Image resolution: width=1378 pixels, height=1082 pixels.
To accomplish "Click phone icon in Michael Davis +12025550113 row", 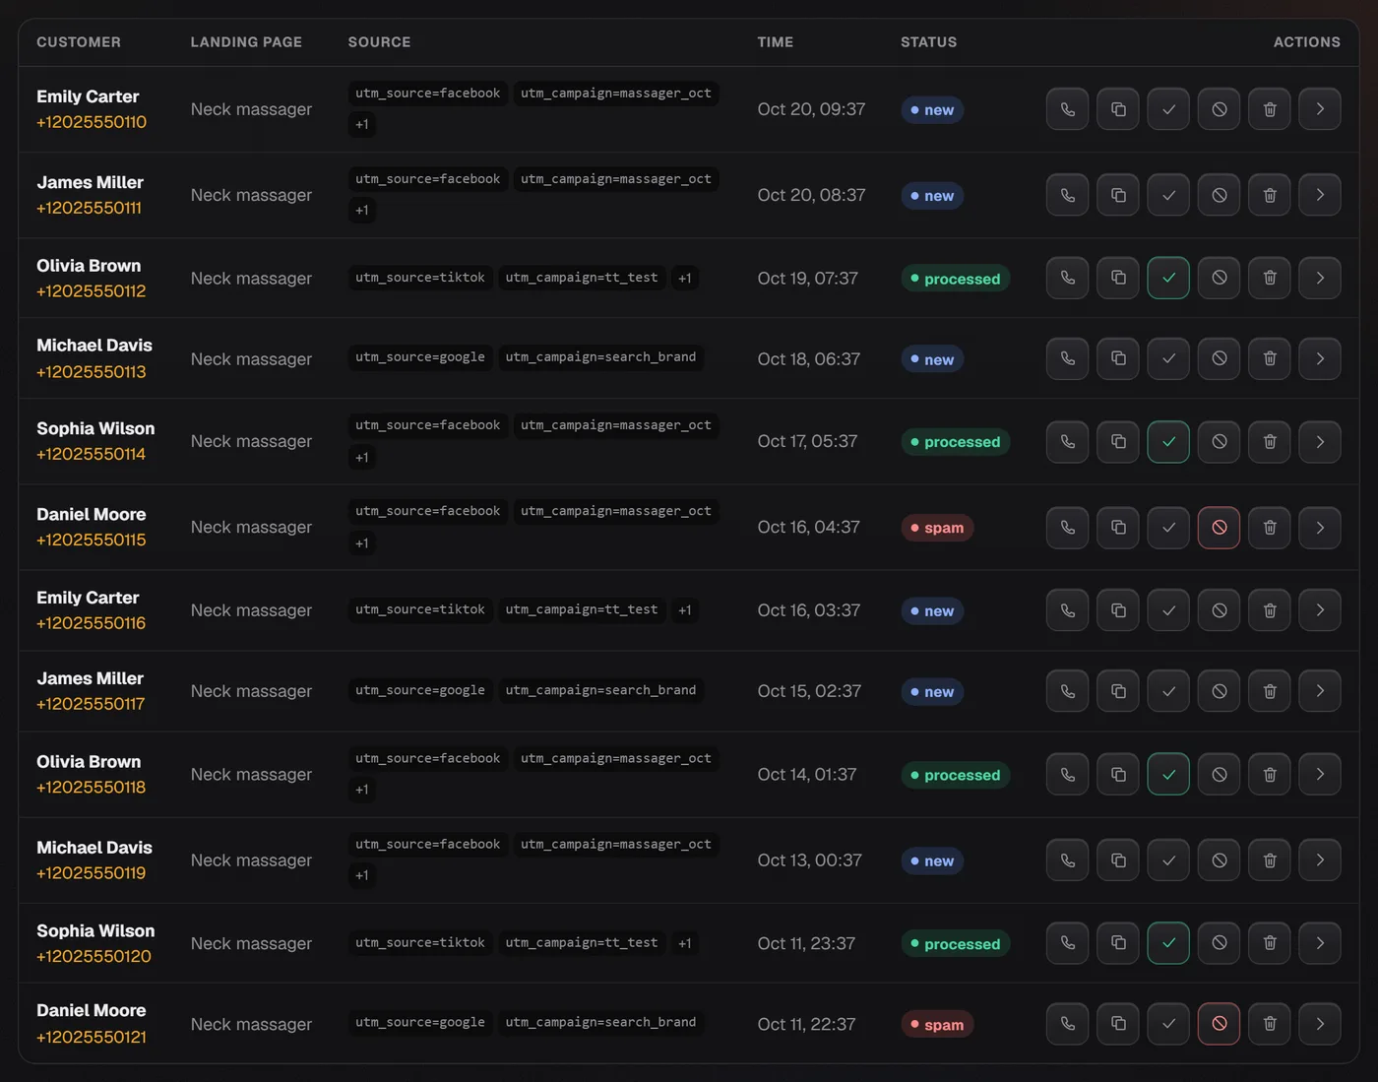I will point(1067,358).
